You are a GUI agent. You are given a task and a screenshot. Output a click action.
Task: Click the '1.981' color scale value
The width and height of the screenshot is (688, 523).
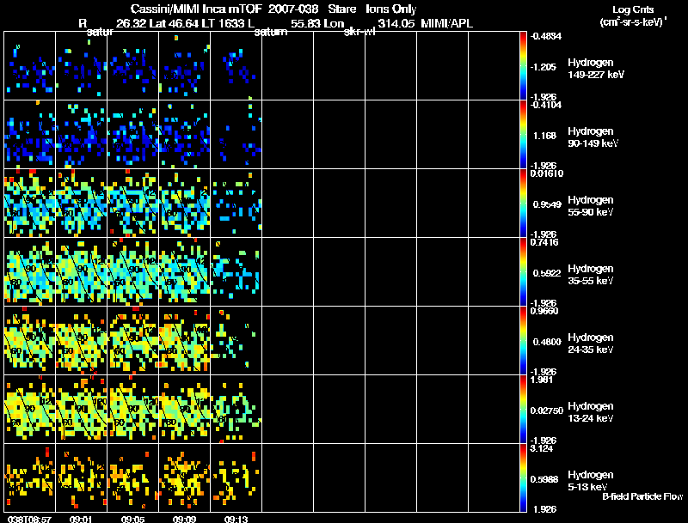(x=542, y=380)
